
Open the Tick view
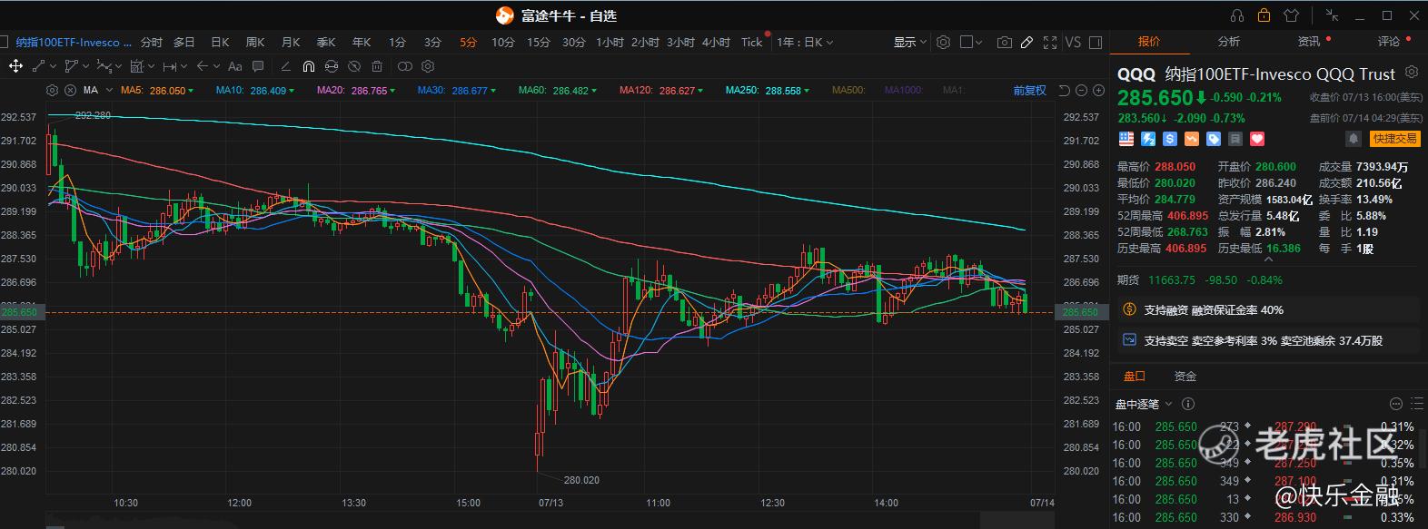tap(752, 42)
